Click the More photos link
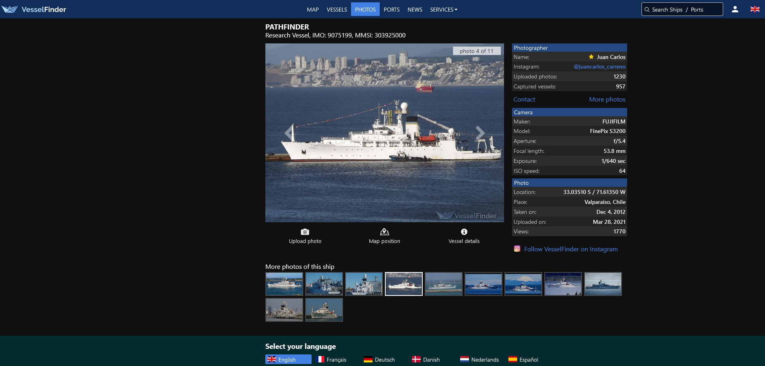 coord(607,100)
